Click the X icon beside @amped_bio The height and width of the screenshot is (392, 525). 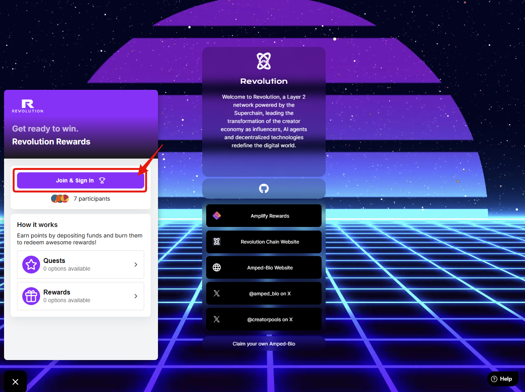point(217,293)
